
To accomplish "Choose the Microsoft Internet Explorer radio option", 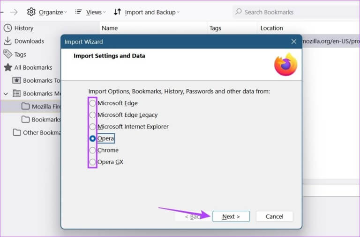I will point(92,127).
